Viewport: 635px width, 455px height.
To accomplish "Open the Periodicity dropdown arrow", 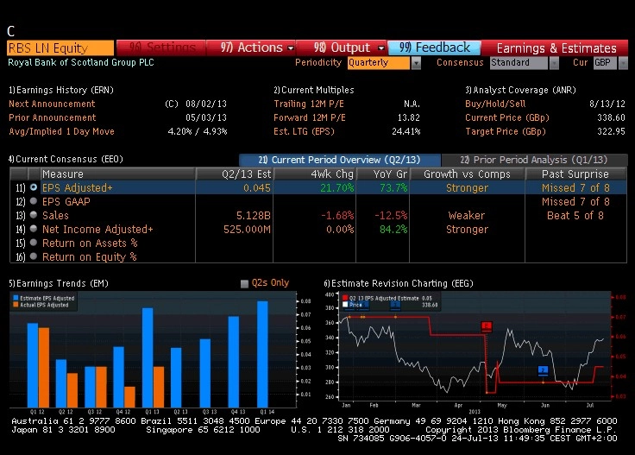I will pos(416,63).
